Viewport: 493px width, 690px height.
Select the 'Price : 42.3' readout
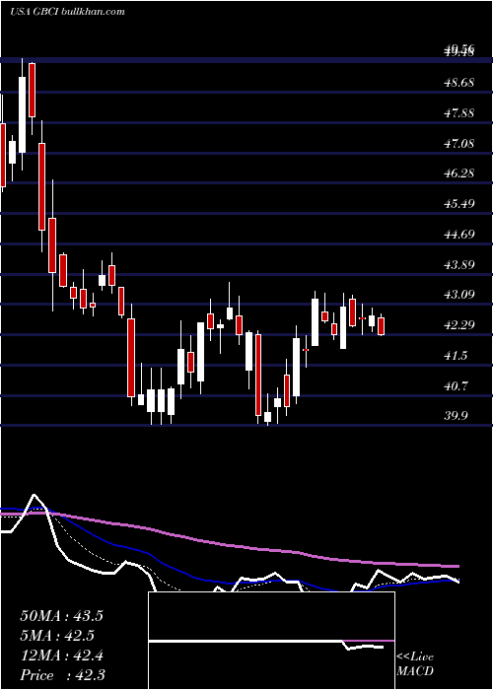[62, 675]
